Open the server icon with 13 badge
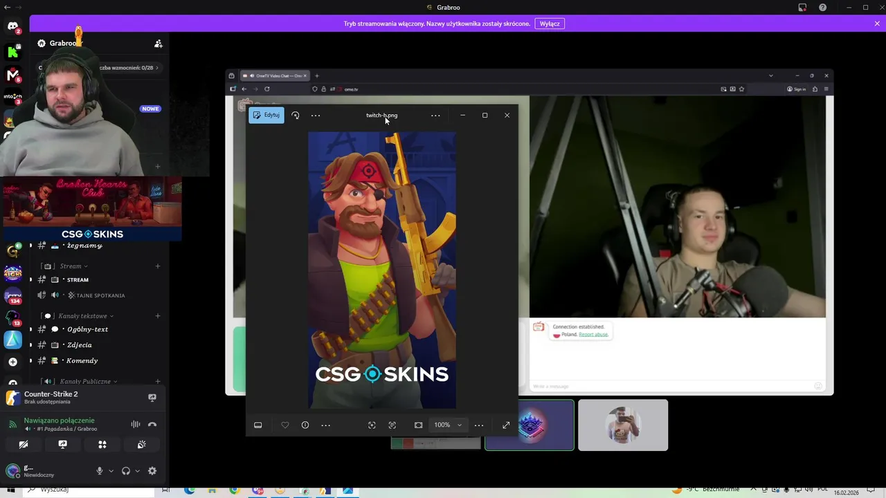 [12, 319]
